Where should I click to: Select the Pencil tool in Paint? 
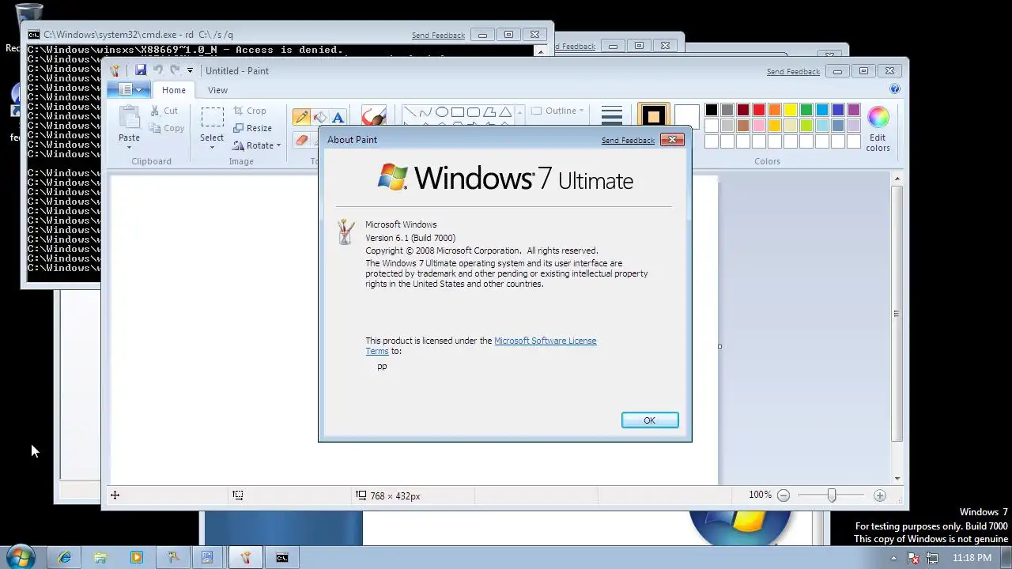tap(301, 117)
